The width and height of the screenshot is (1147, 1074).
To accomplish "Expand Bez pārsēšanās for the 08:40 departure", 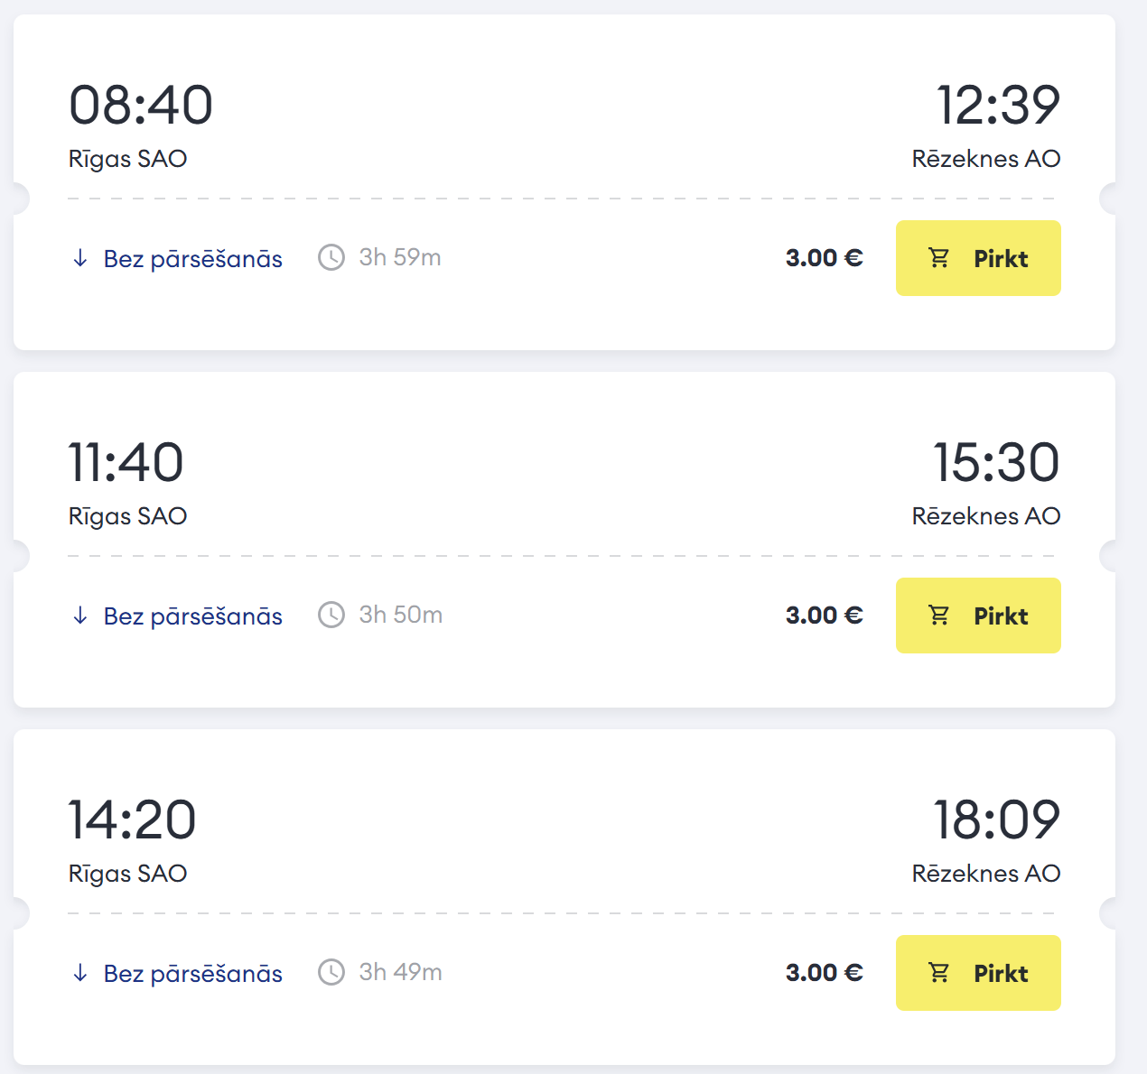I will pyautogui.click(x=177, y=258).
